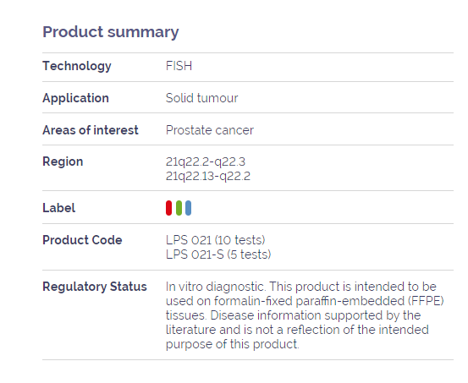The height and width of the screenshot is (383, 468).
Task: Click the Regulatory Status label
Action: point(95,287)
